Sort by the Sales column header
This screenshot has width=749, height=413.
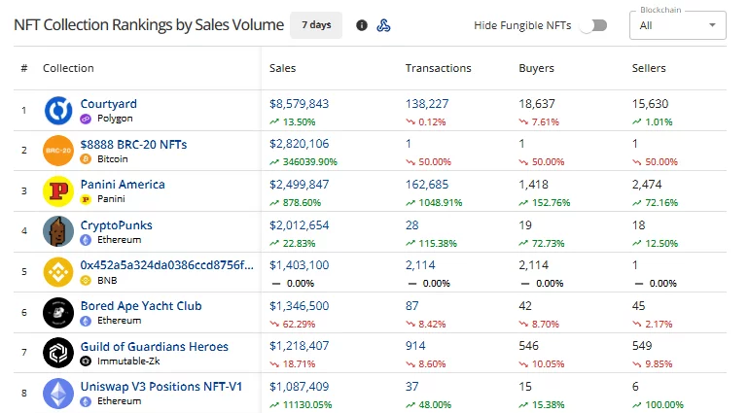tap(282, 68)
